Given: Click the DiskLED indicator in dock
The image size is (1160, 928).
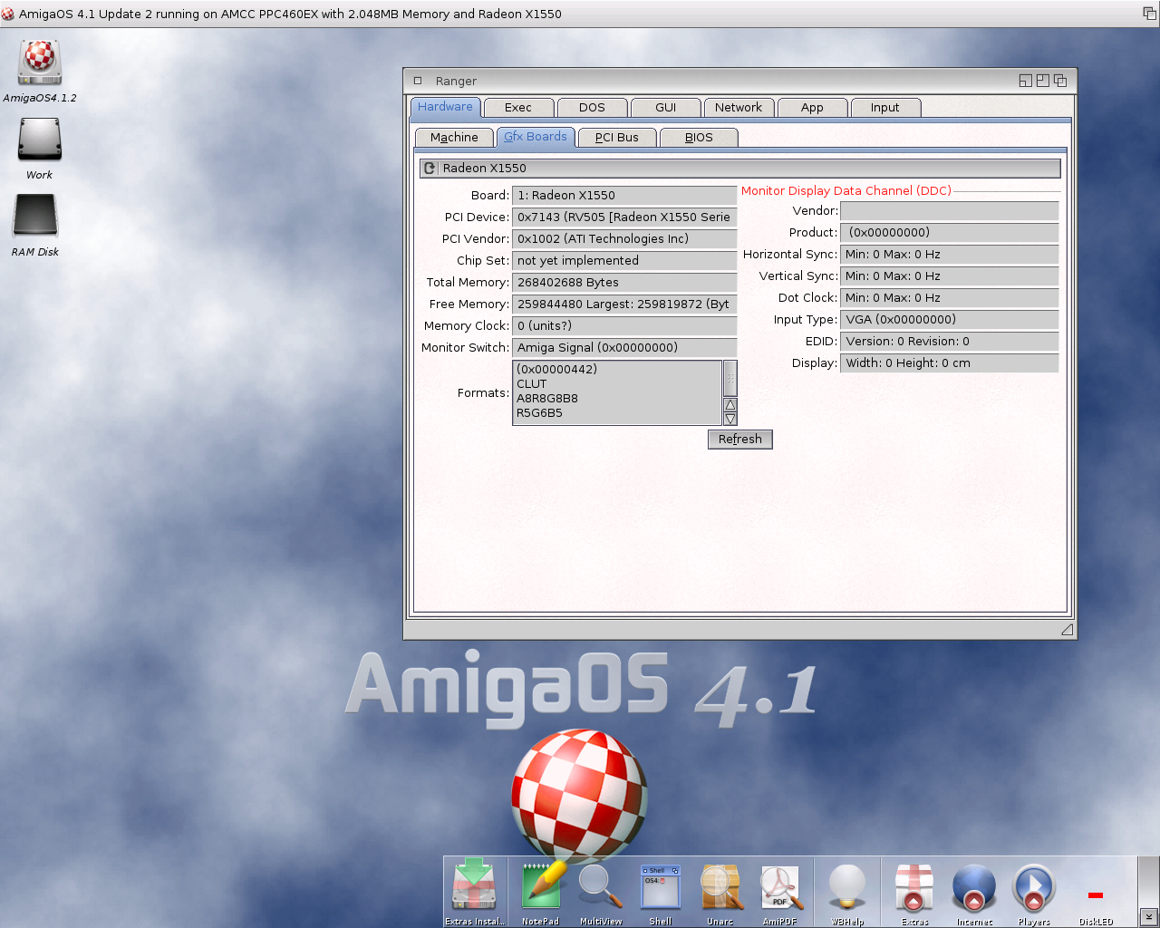Looking at the screenshot, I should [x=1096, y=895].
